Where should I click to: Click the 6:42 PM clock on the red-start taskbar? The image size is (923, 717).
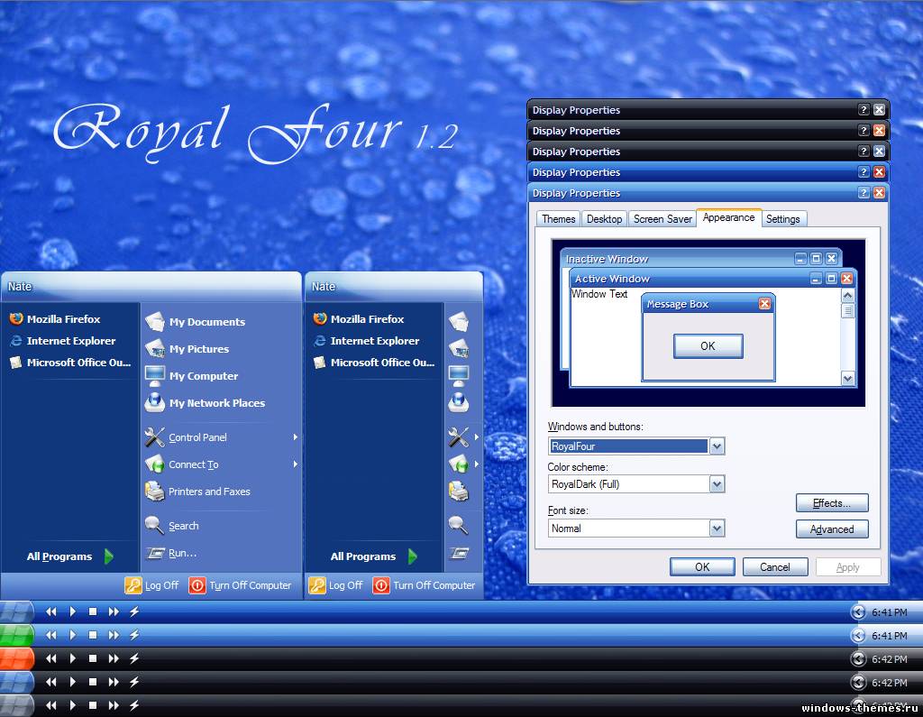pos(890,659)
